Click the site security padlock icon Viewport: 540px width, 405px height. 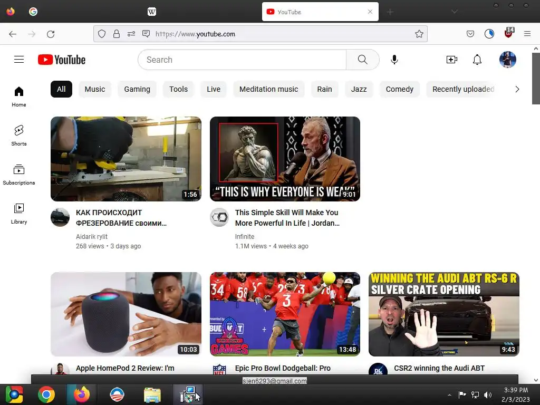coord(117,34)
